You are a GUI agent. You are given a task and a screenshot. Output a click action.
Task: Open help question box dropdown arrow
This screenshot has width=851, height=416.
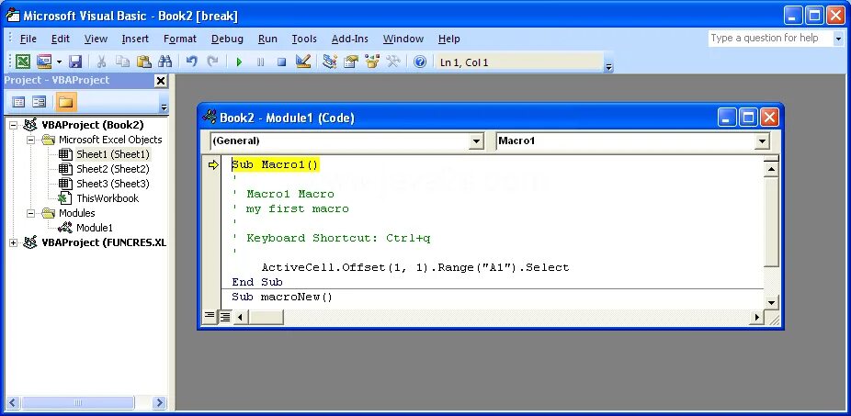[838, 38]
